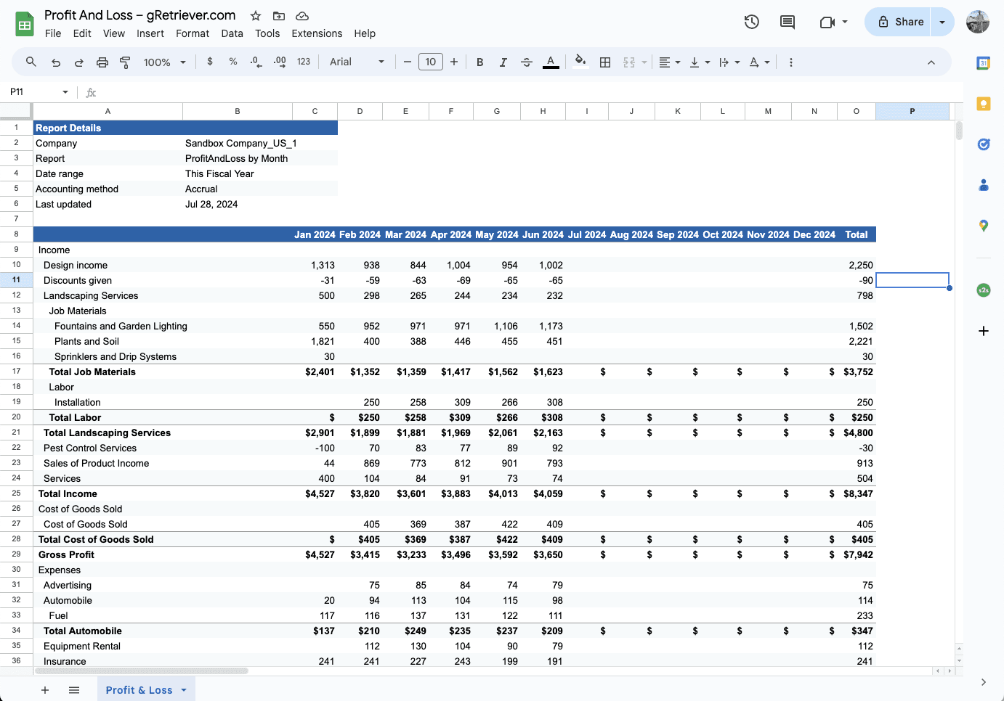
Task: Toggle bold formatting
Action: pos(479,62)
